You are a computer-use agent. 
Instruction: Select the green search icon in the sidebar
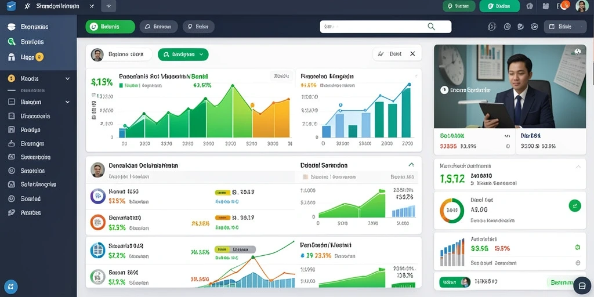12,42
